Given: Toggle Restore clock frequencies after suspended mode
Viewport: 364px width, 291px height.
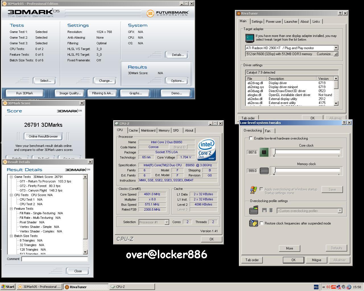Looking at the screenshot, I should pyautogui.click(x=262, y=223).
